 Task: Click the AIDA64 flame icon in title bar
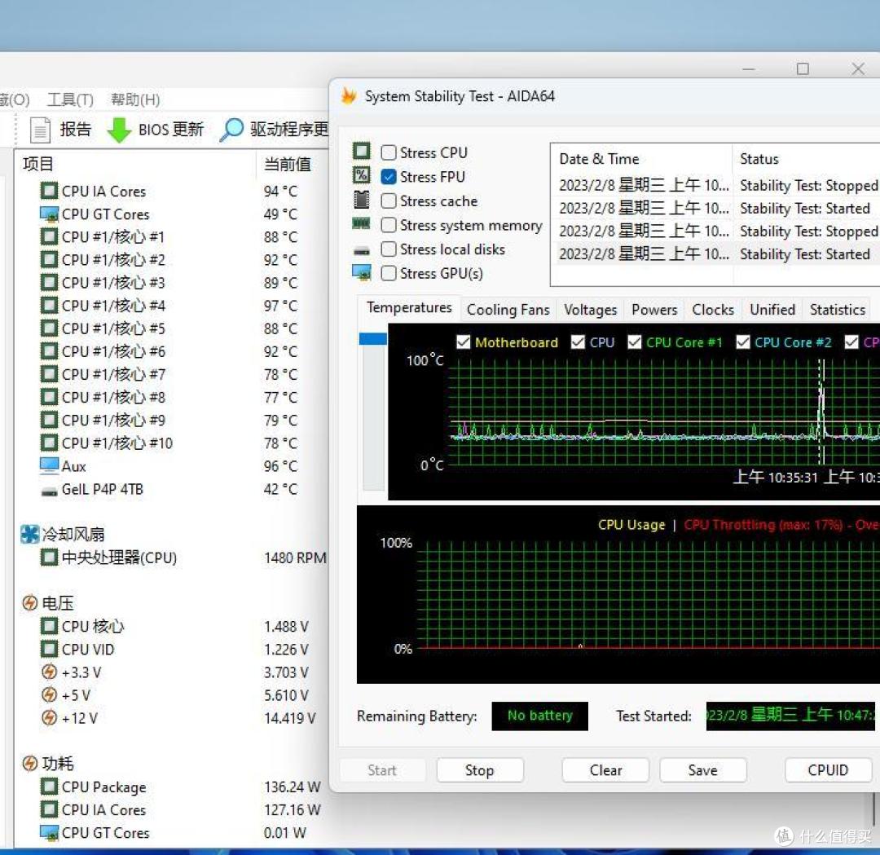[x=349, y=96]
